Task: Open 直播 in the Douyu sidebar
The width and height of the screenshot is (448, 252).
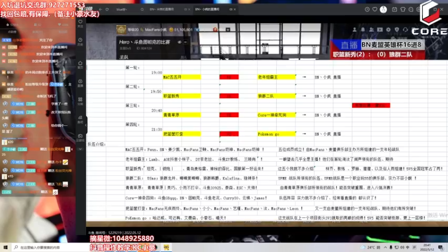Action: point(80,83)
